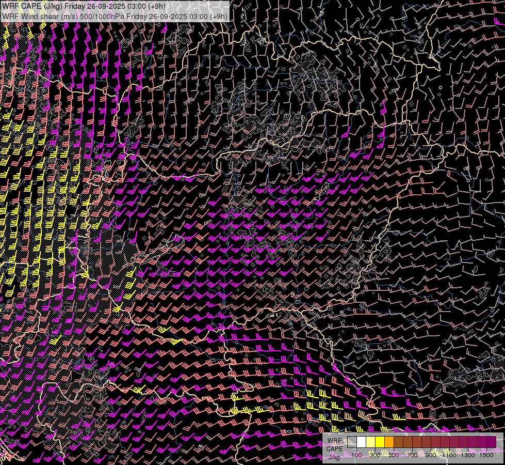The width and height of the screenshot is (505, 465).
Task: Click the legend value 1100
Action: tap(449, 455)
